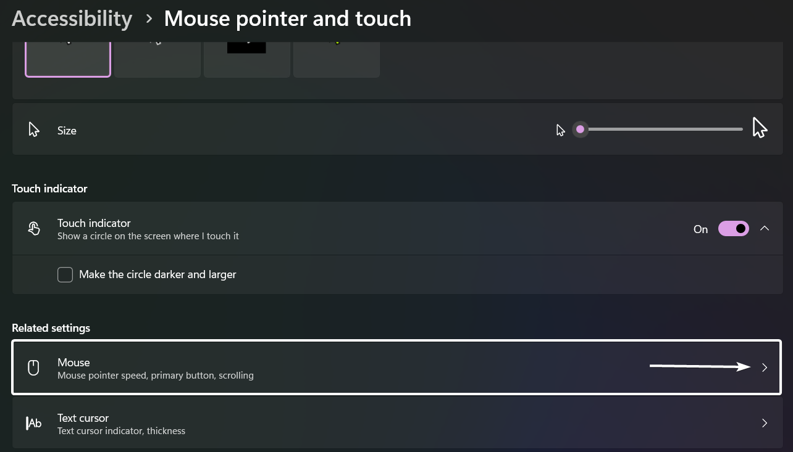Click the mouse icon beside Related settings Mouse entry
Screen dimensions: 793x452
tap(33, 367)
